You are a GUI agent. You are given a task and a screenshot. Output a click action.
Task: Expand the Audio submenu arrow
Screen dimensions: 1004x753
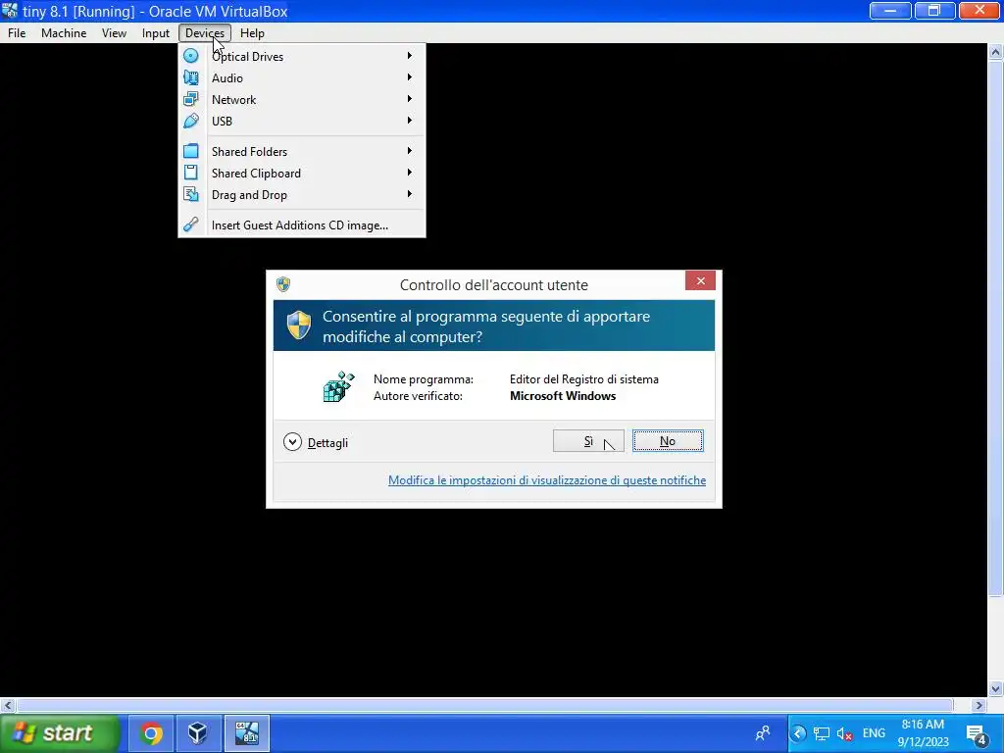coord(410,77)
